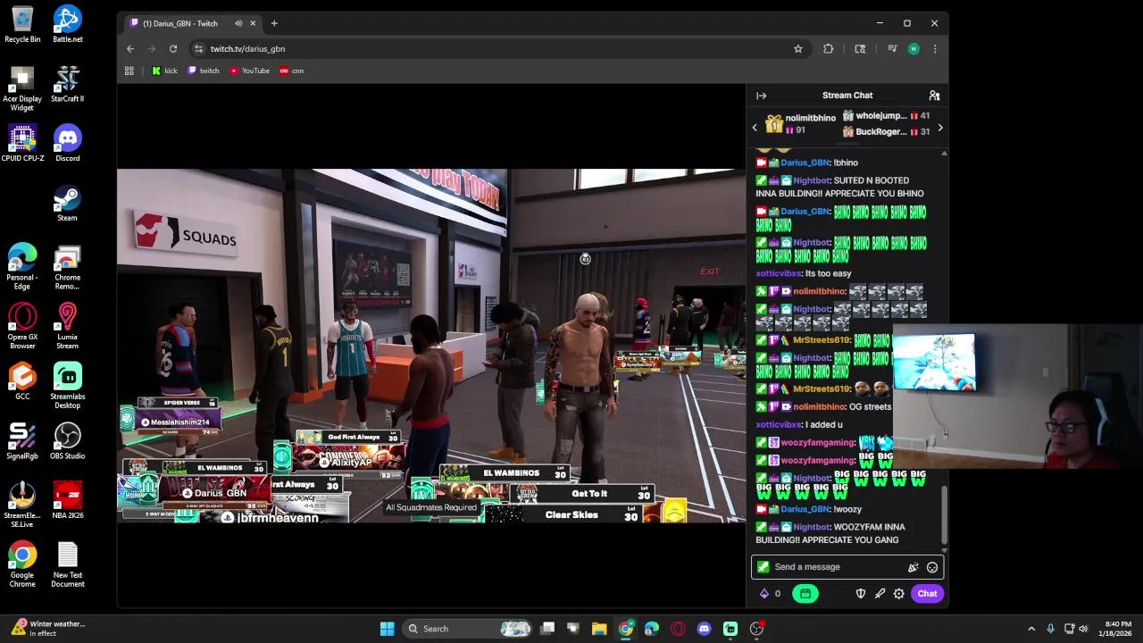Open Steam desktop shortcut
Viewport: 1143px width, 643px height.
[68, 203]
